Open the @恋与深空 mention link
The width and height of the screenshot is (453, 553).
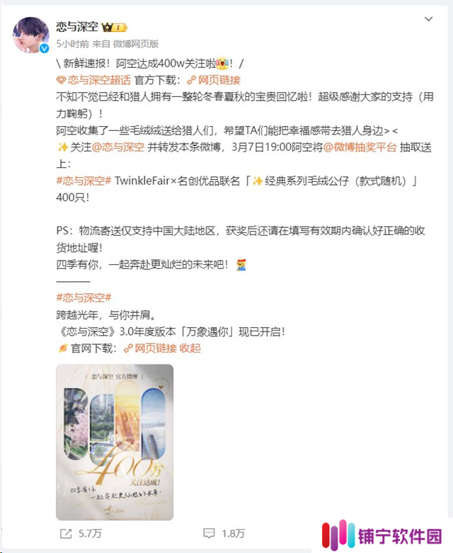[x=118, y=147]
